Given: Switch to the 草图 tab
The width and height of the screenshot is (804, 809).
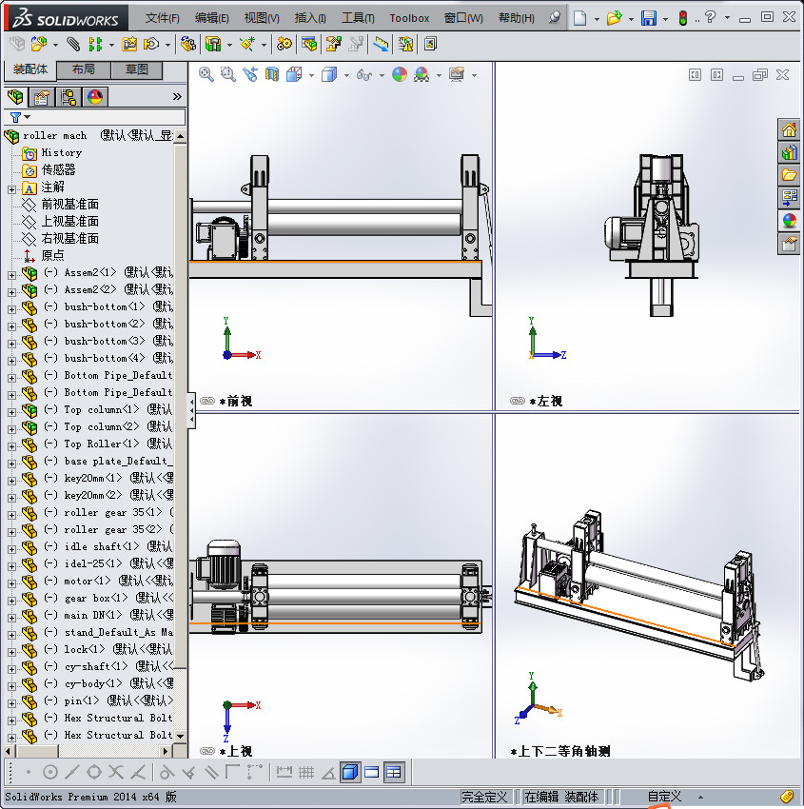Looking at the screenshot, I should [x=137, y=69].
